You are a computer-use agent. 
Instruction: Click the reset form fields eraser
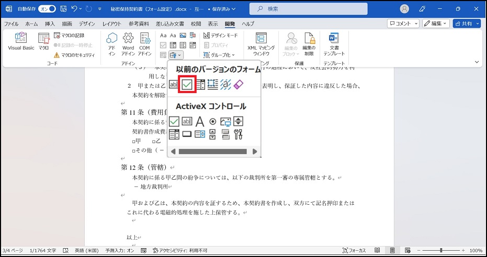coord(238,84)
